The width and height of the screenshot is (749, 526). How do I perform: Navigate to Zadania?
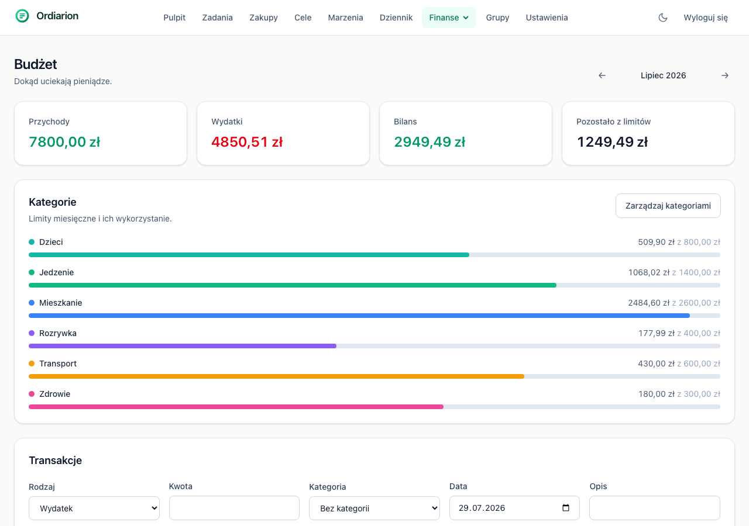[x=218, y=18]
